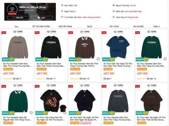Open the neon Y graphic black t-shirt

pyautogui.click(x=51, y=101)
